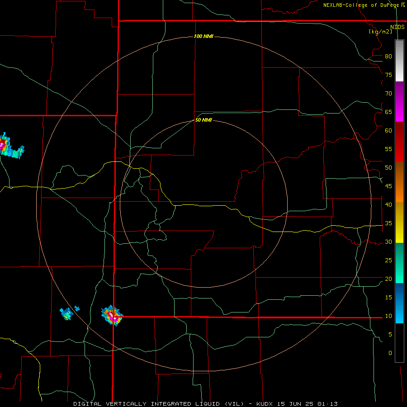Click the 55 value on the VIL scale
This screenshot has width=407, height=407.
click(x=388, y=149)
